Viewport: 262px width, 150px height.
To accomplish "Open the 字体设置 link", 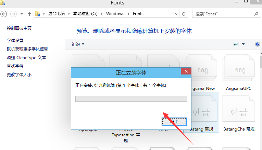I will 15,41.
